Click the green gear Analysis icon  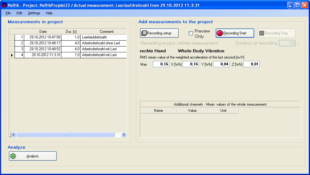13,156
